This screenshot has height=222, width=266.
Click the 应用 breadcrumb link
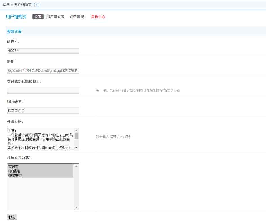[6, 5]
